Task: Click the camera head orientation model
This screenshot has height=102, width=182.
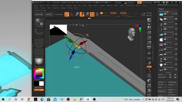Action: click(x=132, y=34)
